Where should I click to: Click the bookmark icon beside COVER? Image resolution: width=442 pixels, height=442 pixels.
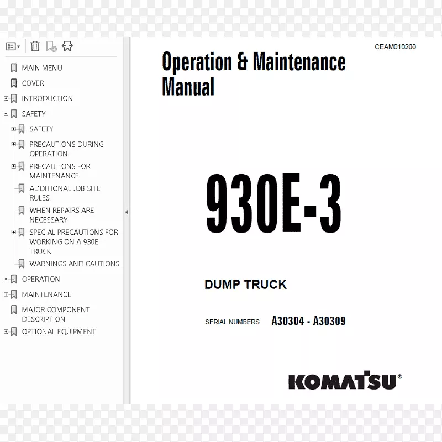click(13, 83)
